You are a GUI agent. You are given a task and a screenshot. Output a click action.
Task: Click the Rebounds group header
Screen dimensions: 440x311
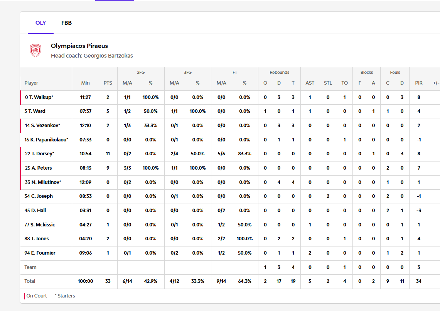click(x=279, y=72)
